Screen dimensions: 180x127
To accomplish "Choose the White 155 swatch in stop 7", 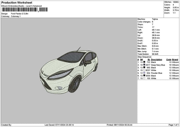I will (144, 78).
